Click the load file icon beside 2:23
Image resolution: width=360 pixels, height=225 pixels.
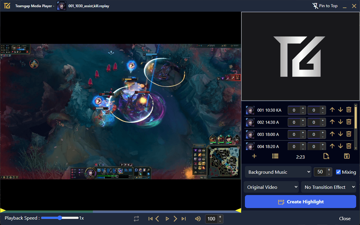(326, 156)
